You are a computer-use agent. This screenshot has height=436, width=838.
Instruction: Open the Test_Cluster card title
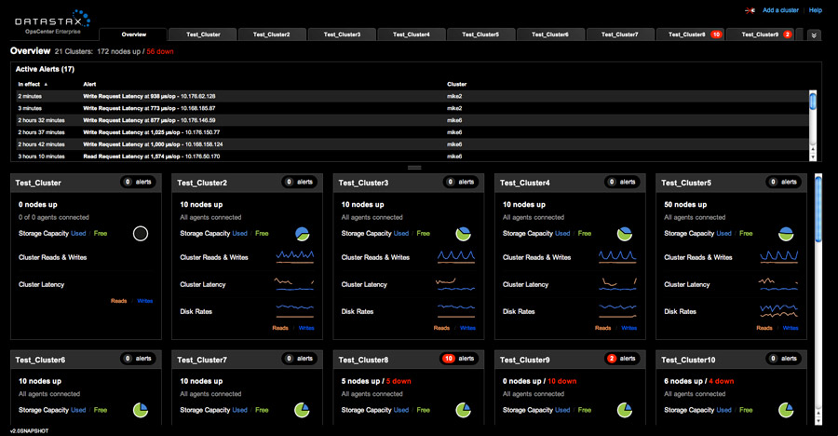coord(38,183)
